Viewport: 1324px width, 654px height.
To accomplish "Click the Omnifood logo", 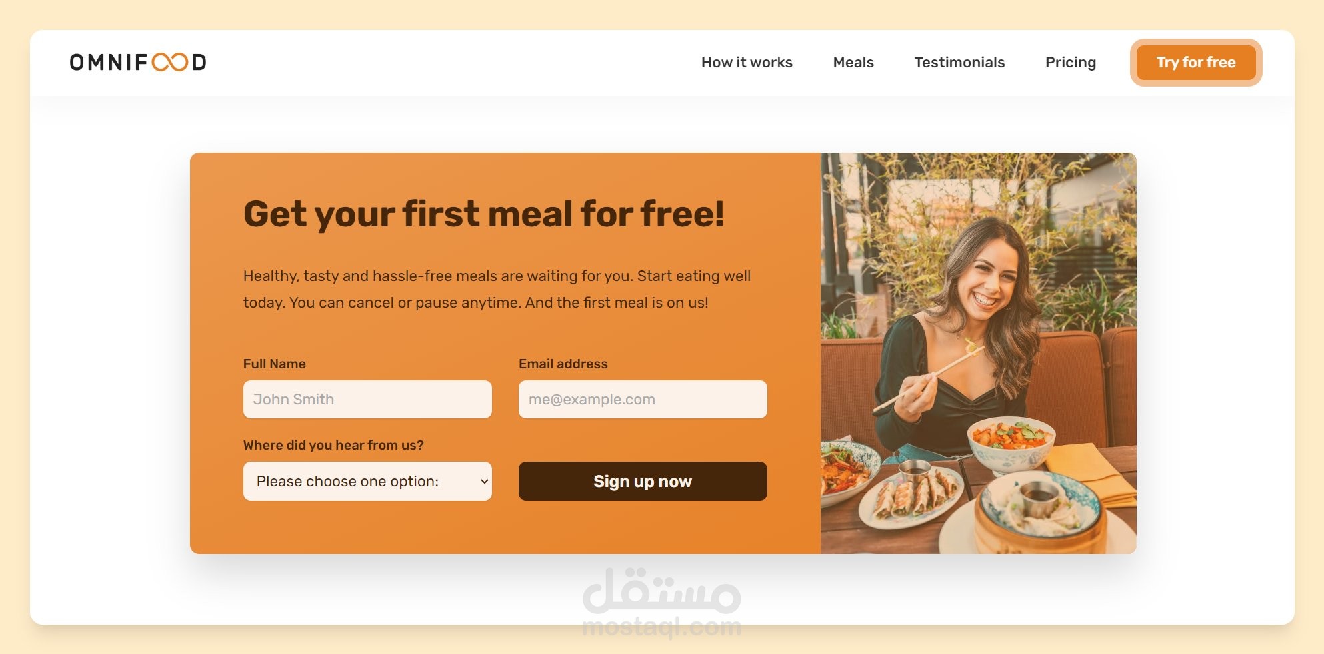I will 138,62.
